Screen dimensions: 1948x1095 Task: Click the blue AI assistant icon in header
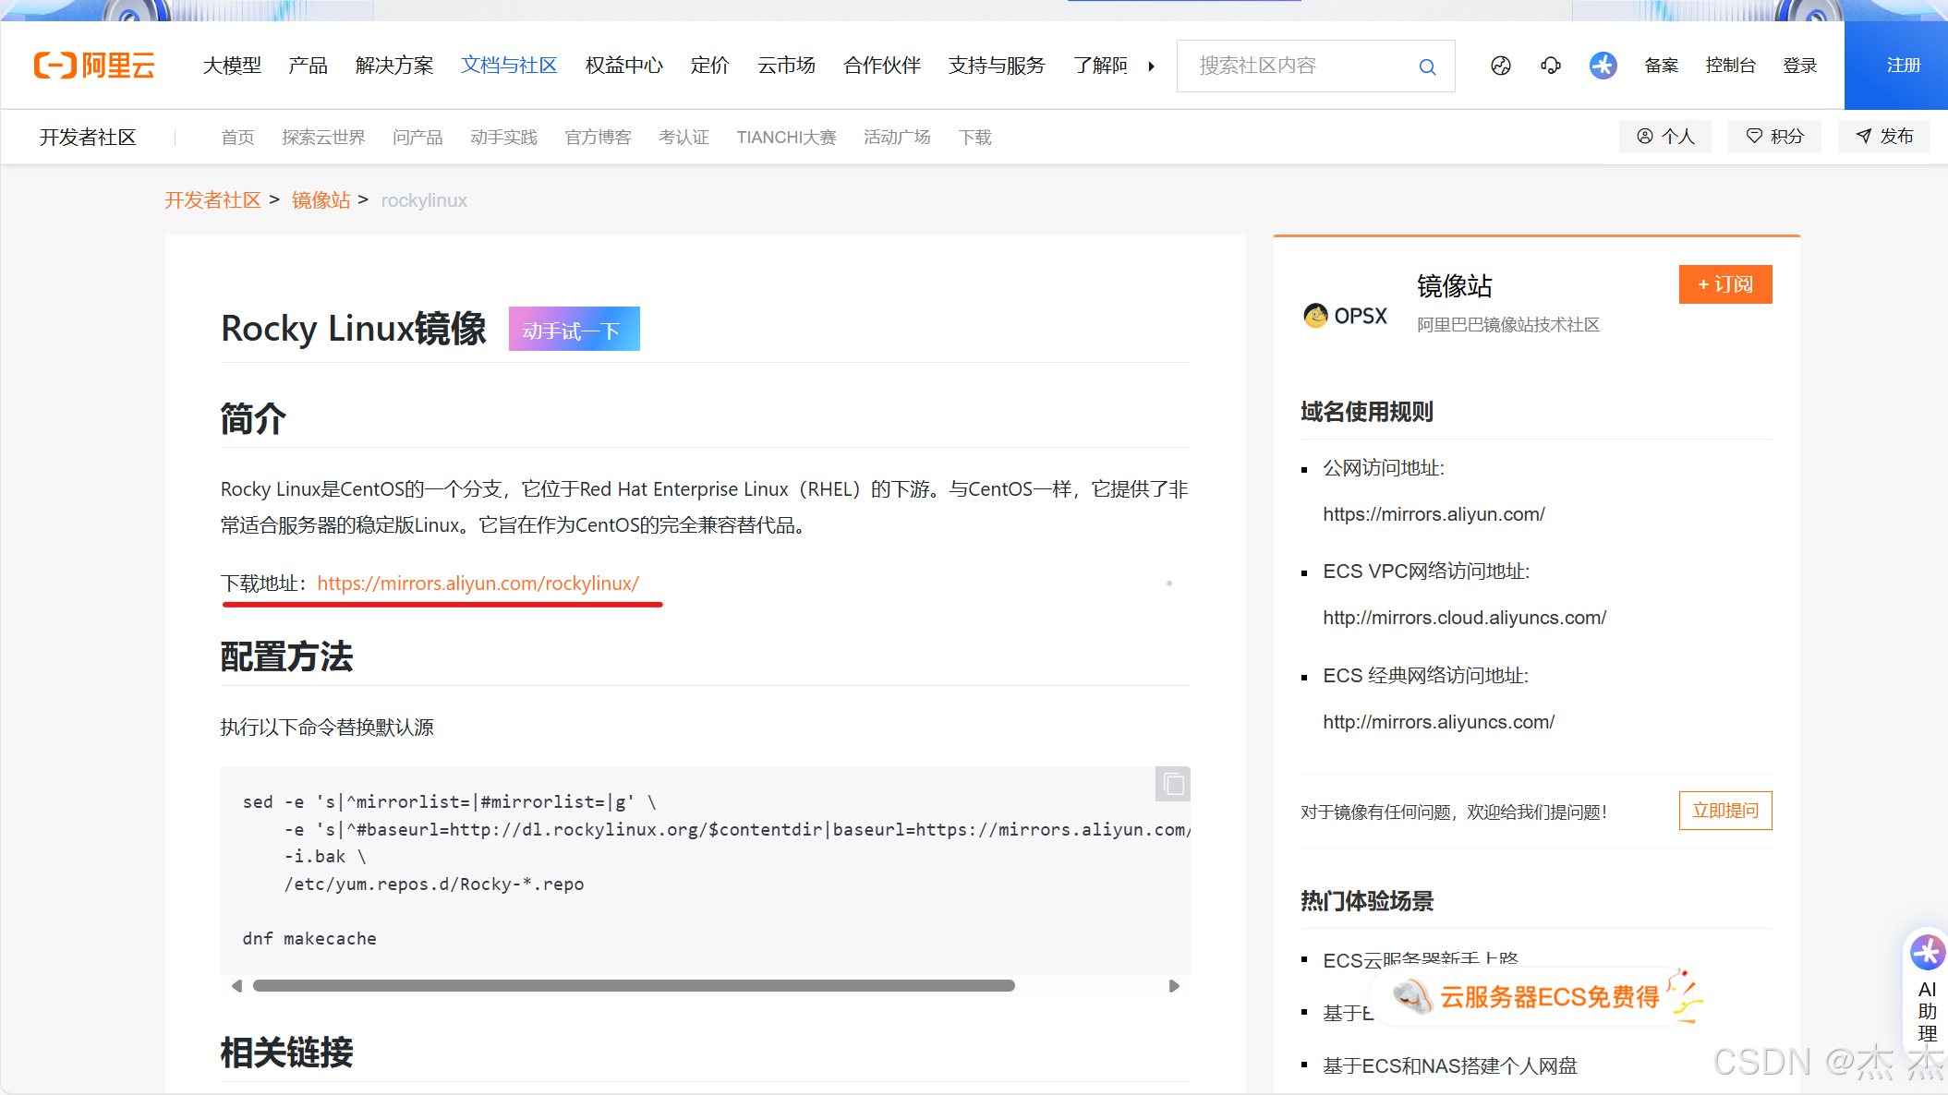1603,66
